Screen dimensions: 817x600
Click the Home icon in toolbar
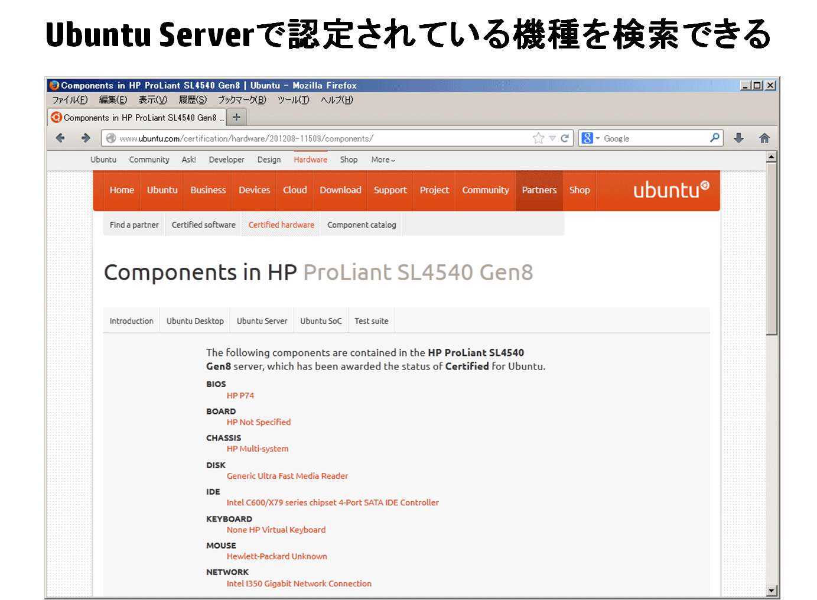764,138
